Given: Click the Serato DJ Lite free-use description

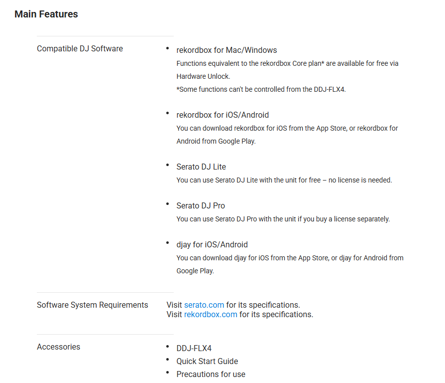Looking at the screenshot, I should tap(284, 180).
